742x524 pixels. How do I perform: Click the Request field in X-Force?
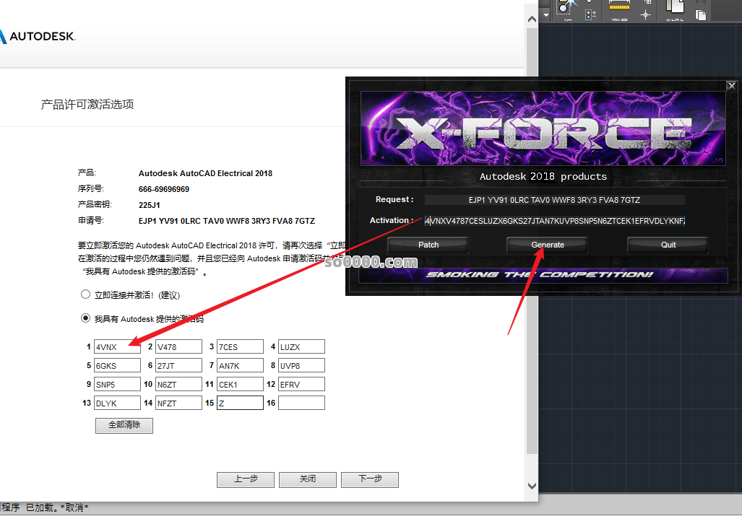click(554, 200)
